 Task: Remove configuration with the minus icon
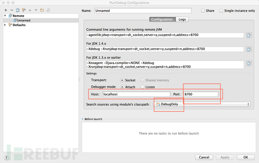point(12,10)
